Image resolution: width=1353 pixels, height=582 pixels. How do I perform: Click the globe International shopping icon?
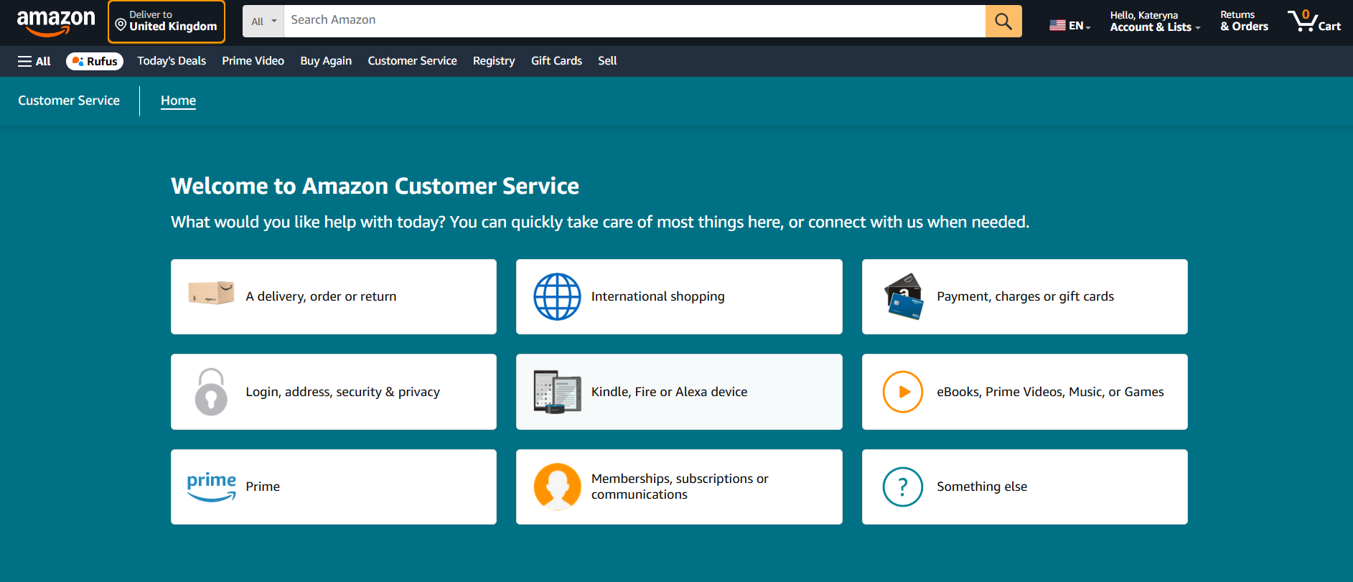click(x=557, y=296)
